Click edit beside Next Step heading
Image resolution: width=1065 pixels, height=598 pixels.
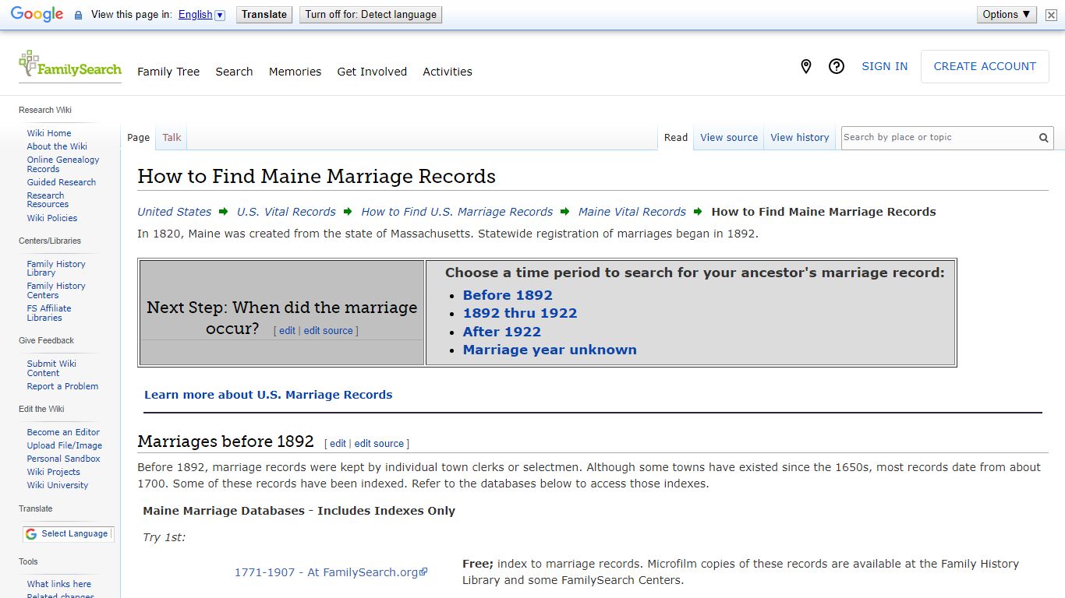(x=287, y=331)
